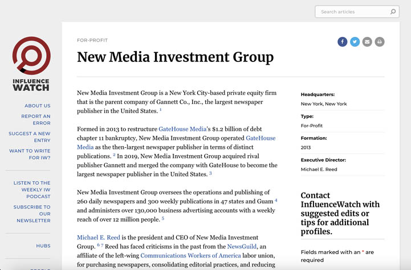The width and height of the screenshot is (411, 270).
Task: Jump to footnote 6 reference
Action: coord(98,245)
